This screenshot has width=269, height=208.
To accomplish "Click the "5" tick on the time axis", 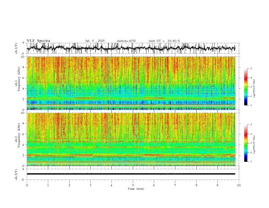I will coord(133,185).
